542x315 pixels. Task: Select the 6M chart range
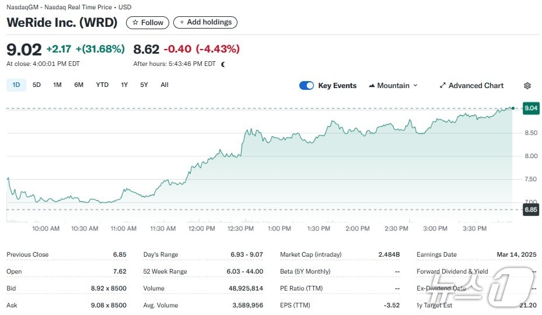(79, 85)
